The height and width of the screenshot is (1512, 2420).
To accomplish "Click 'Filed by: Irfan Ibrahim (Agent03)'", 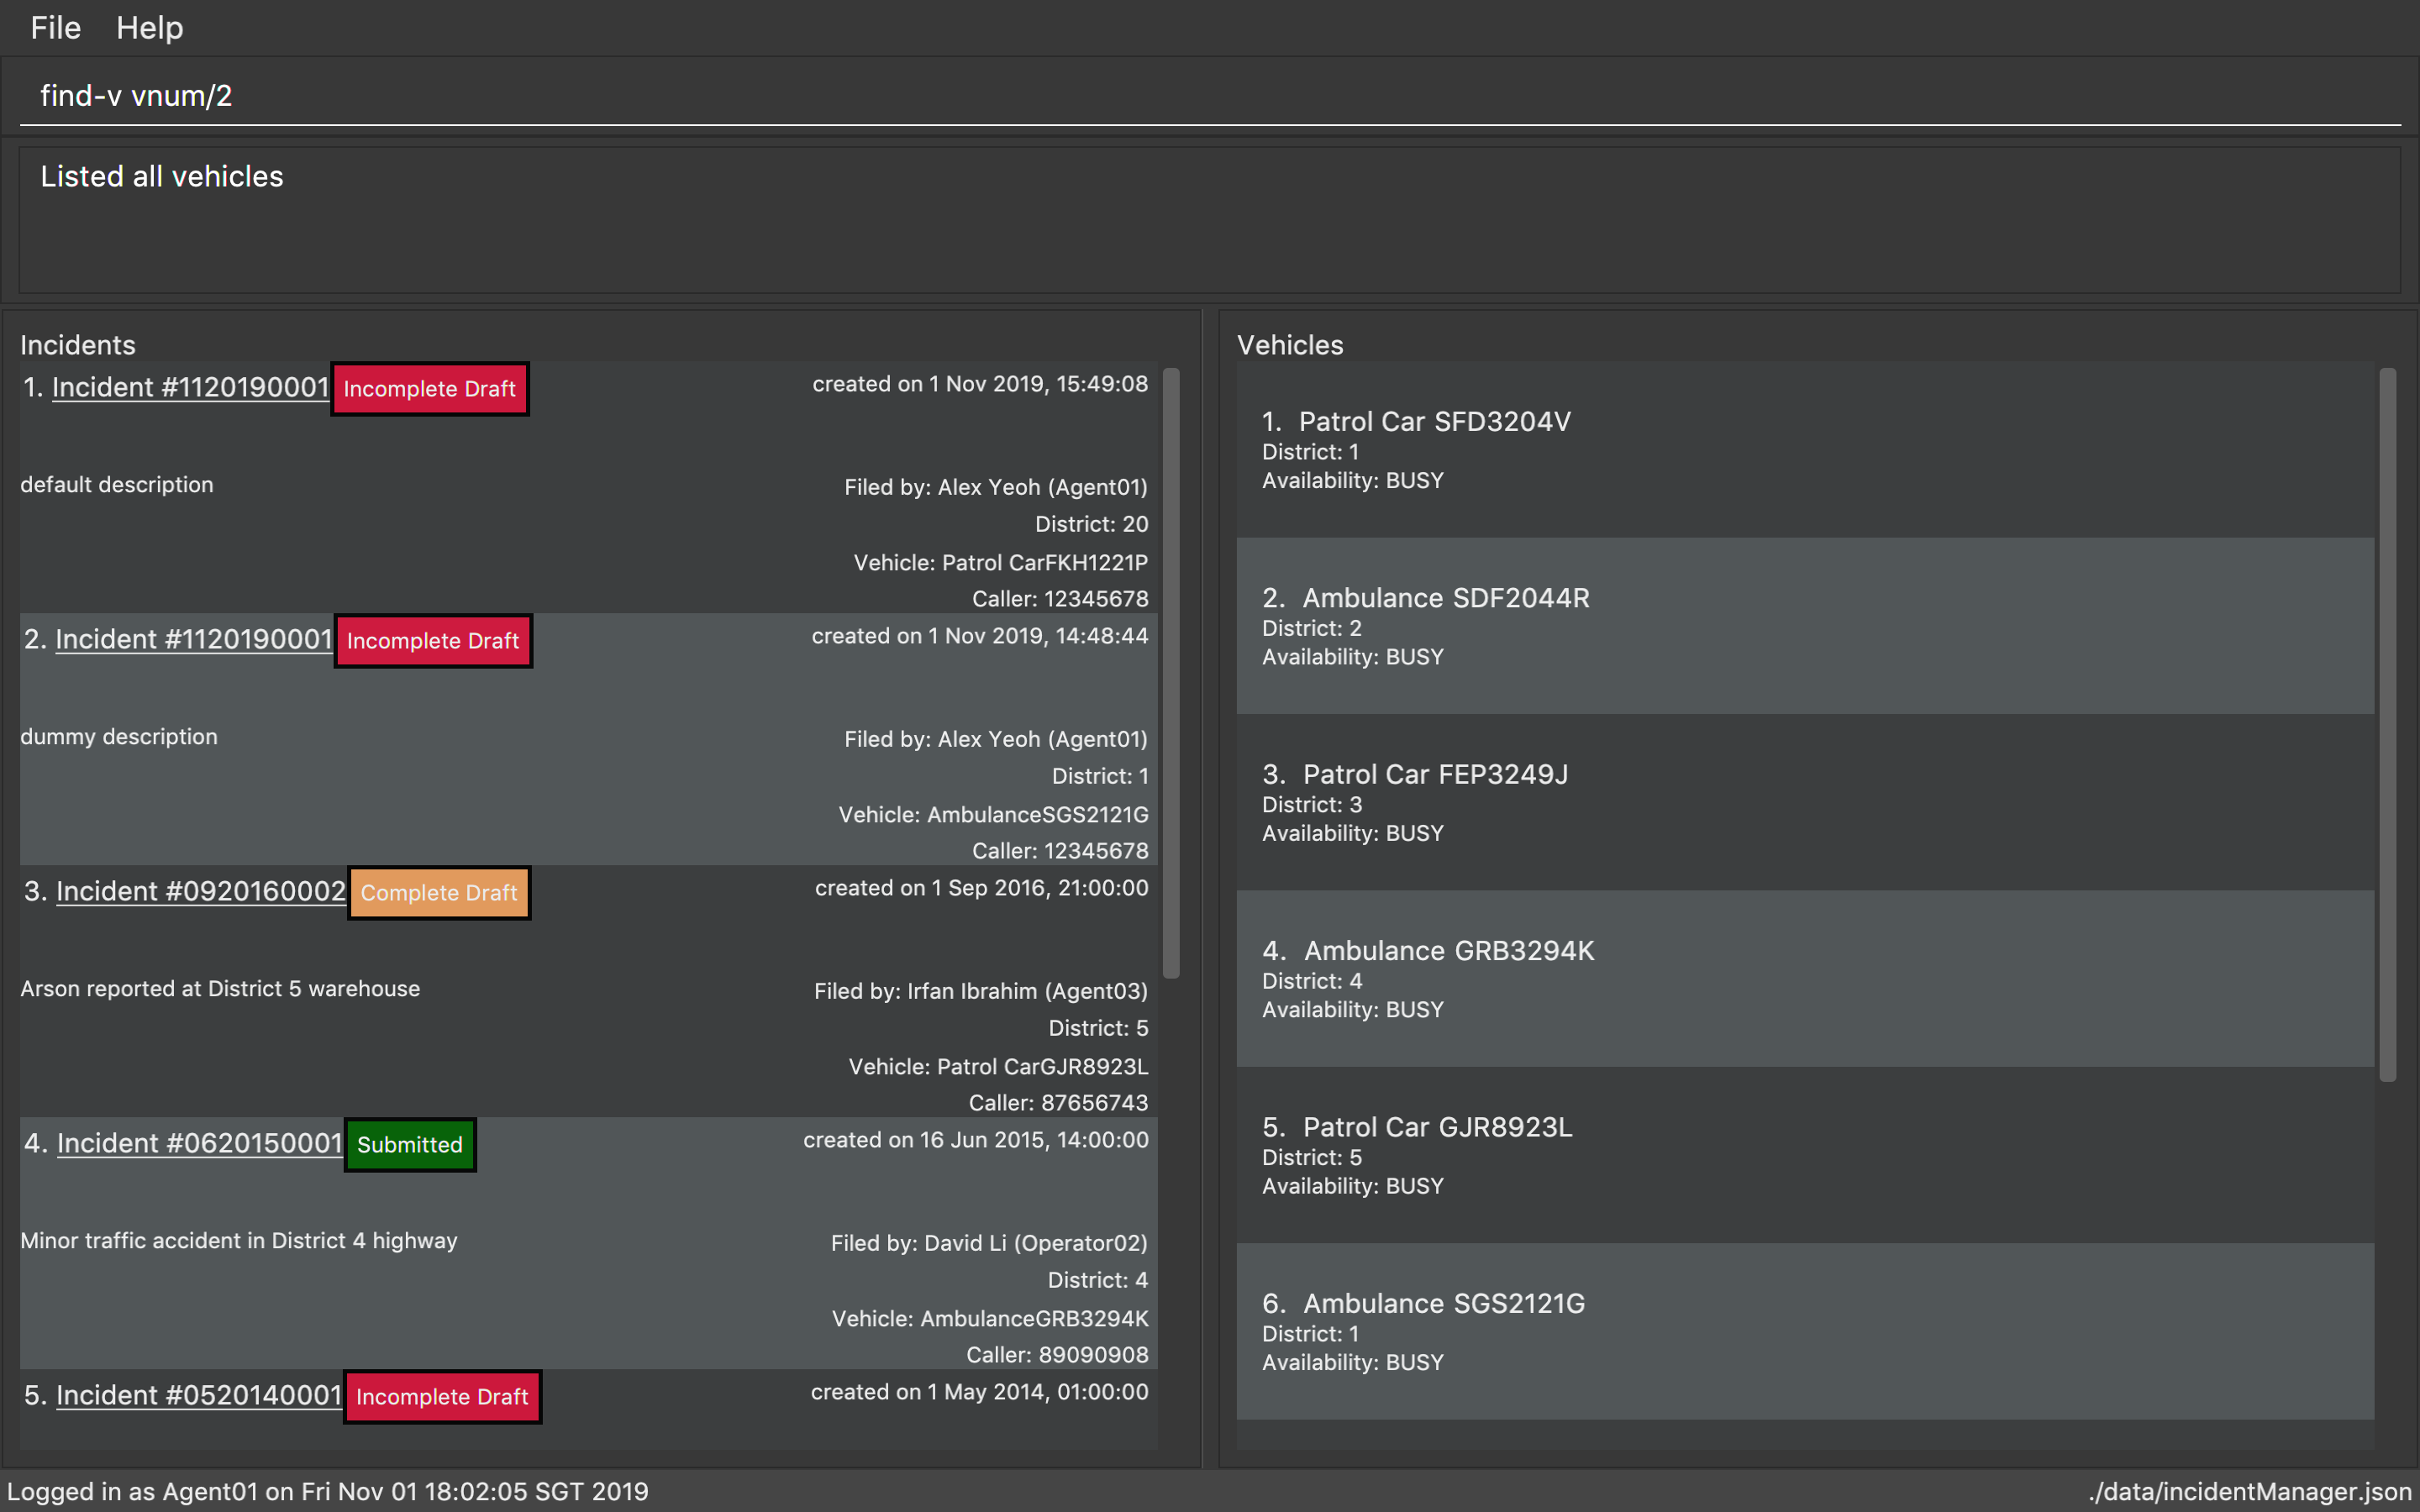I will click(981, 991).
